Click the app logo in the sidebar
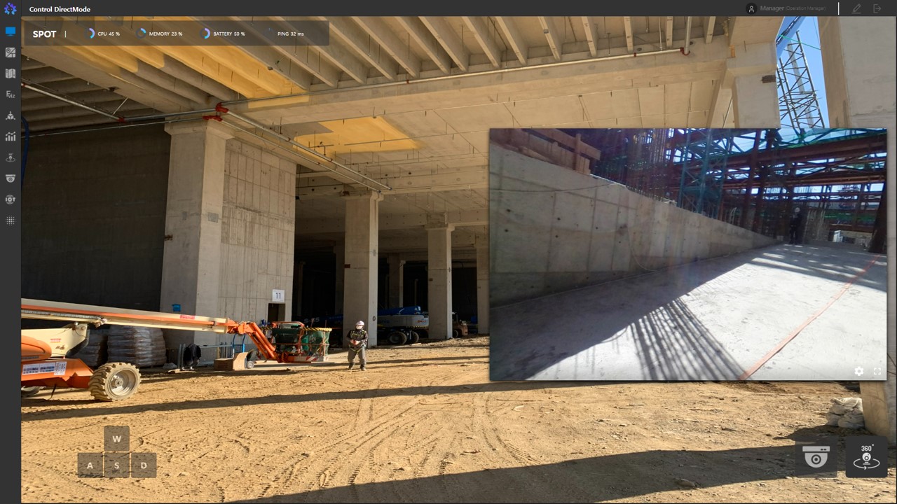This screenshot has width=897, height=504. 10,8
